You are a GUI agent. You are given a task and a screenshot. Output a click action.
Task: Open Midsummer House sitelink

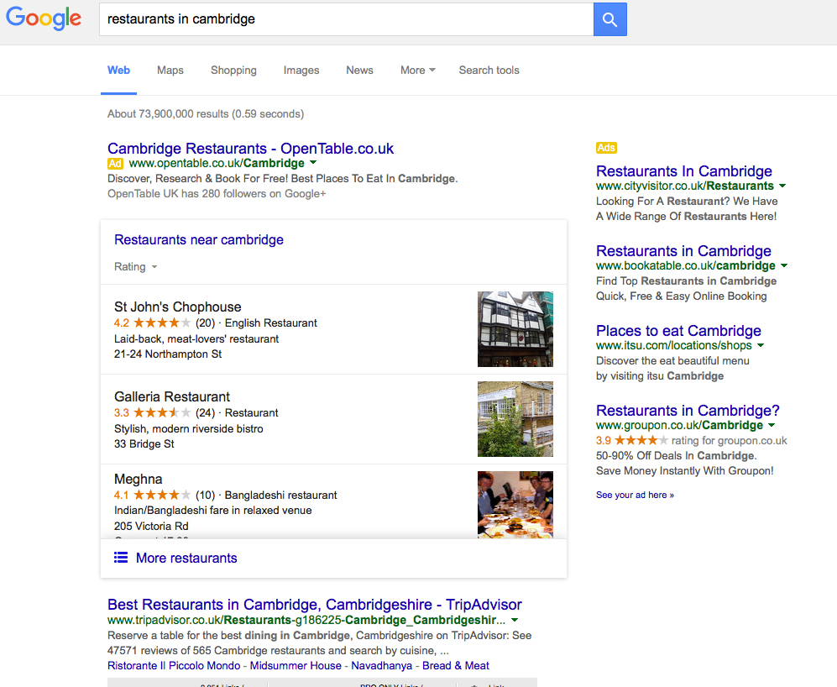tap(296, 666)
